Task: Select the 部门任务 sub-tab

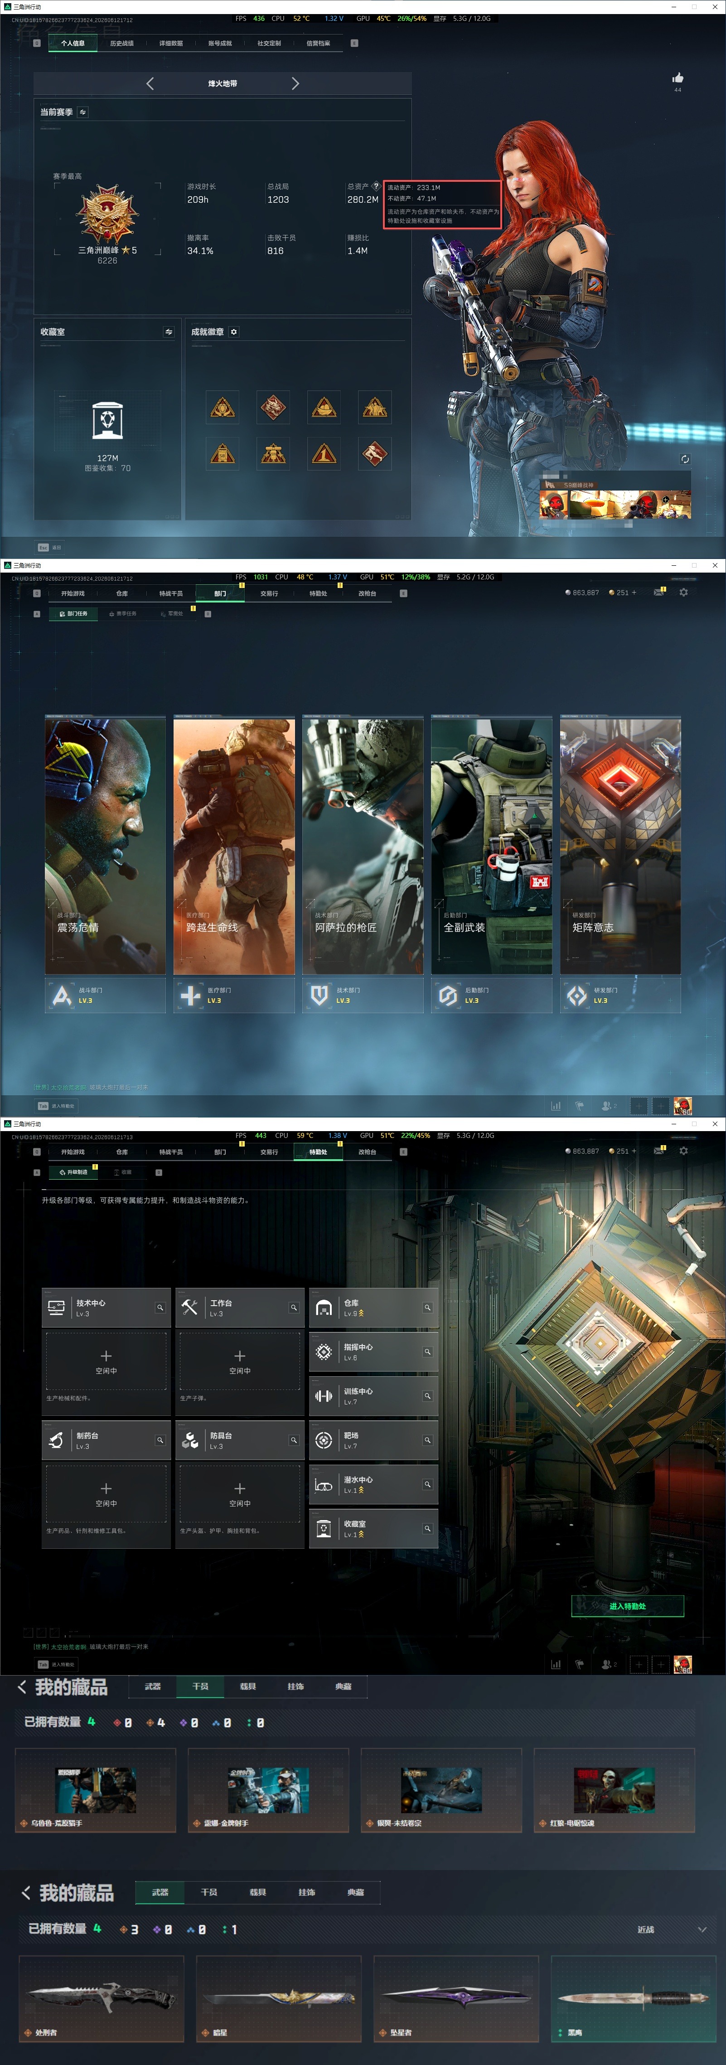Action: 73,613
